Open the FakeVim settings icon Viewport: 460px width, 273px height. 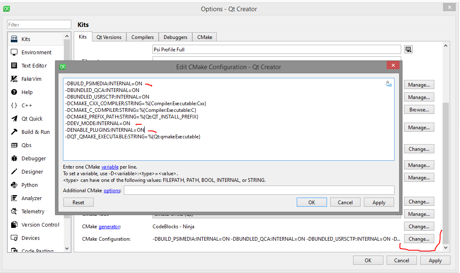[x=15, y=79]
